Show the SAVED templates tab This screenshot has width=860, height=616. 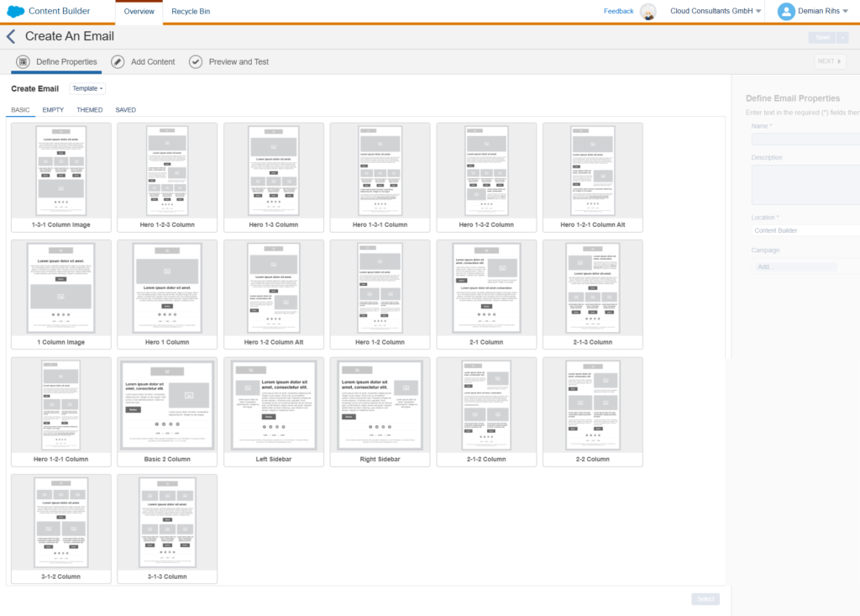[x=126, y=110]
